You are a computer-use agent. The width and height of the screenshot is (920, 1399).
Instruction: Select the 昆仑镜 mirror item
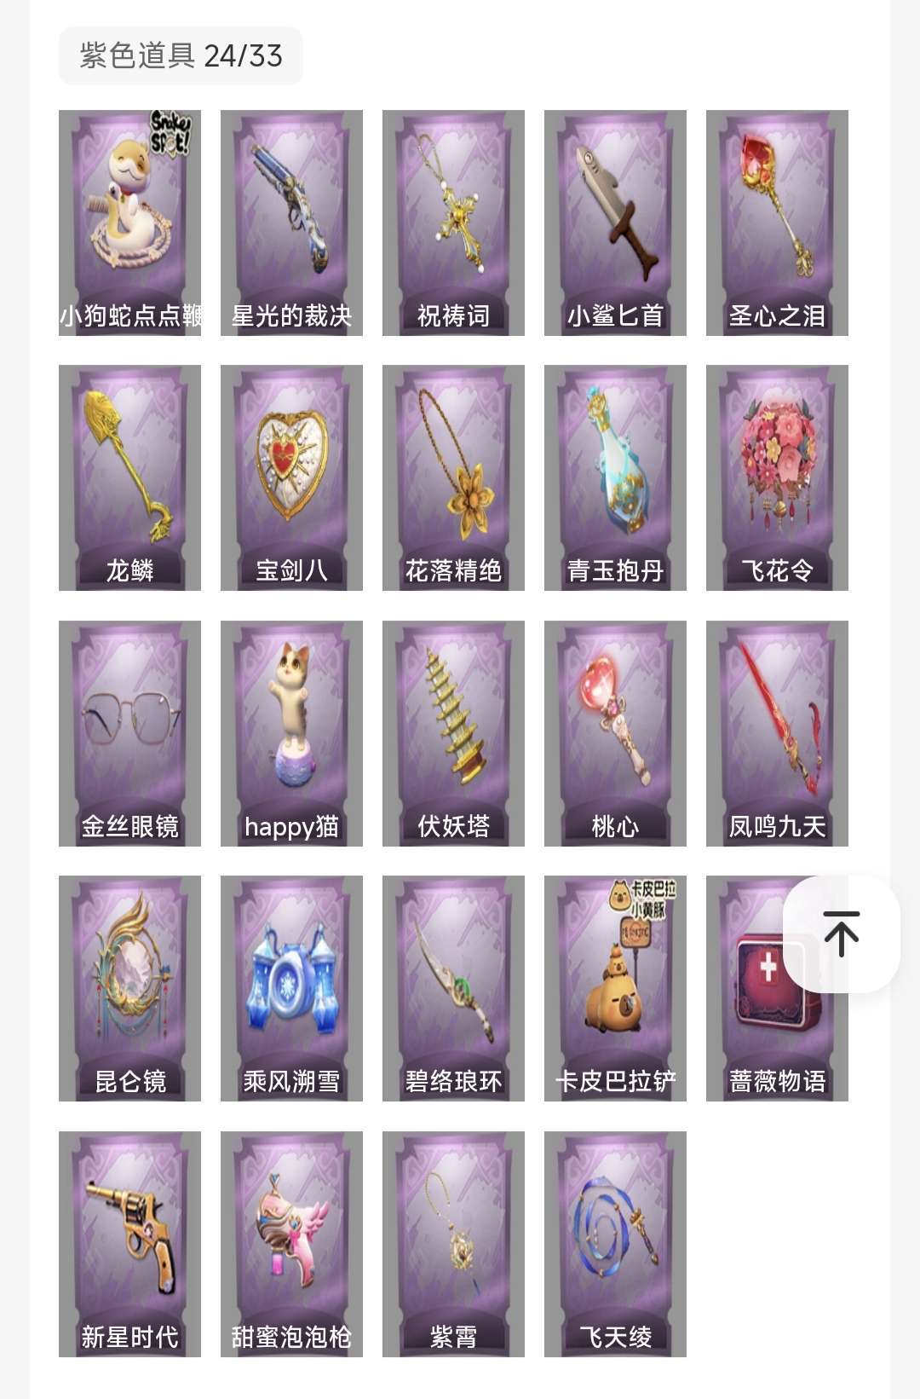coord(129,988)
